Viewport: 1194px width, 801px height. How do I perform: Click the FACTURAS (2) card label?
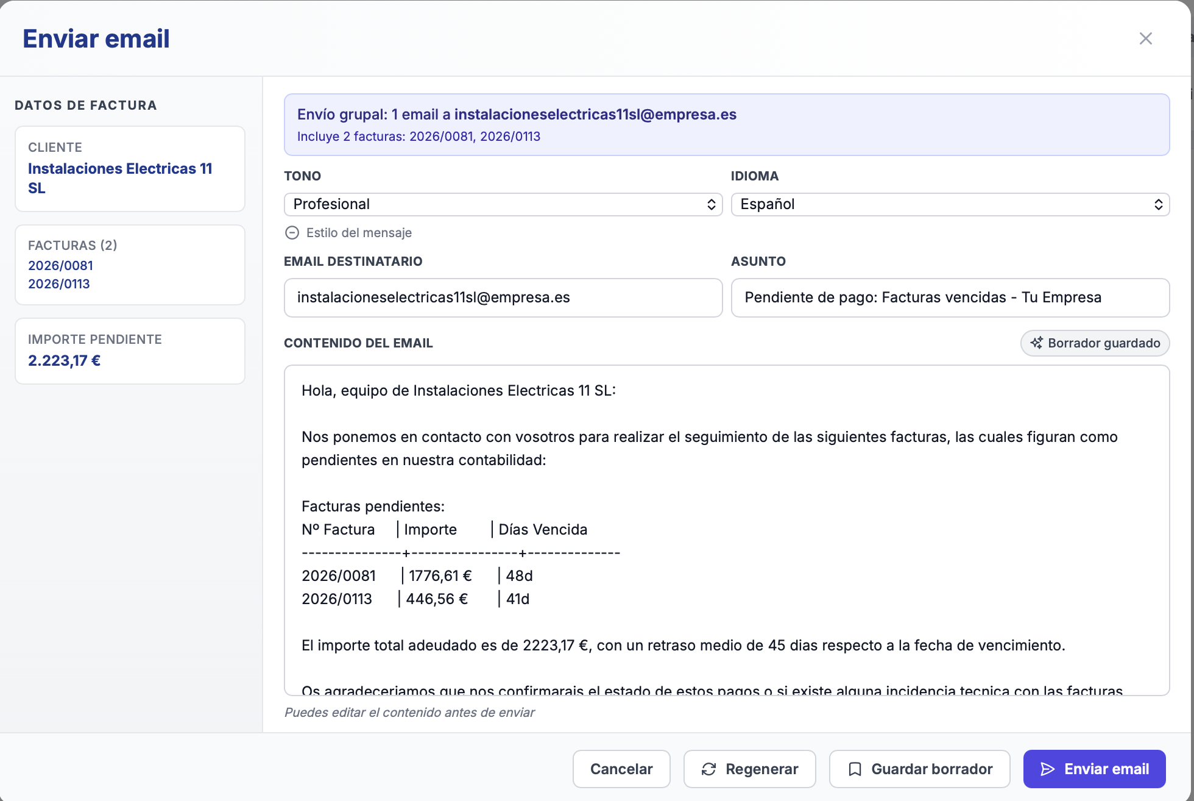[72, 246]
